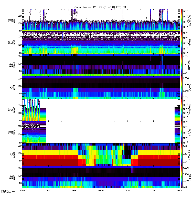Image resolution: width=192 pixels, height=205 pixels.
Task: Select the thb fbk scm1 axis label
Action: click(x=12, y=88)
